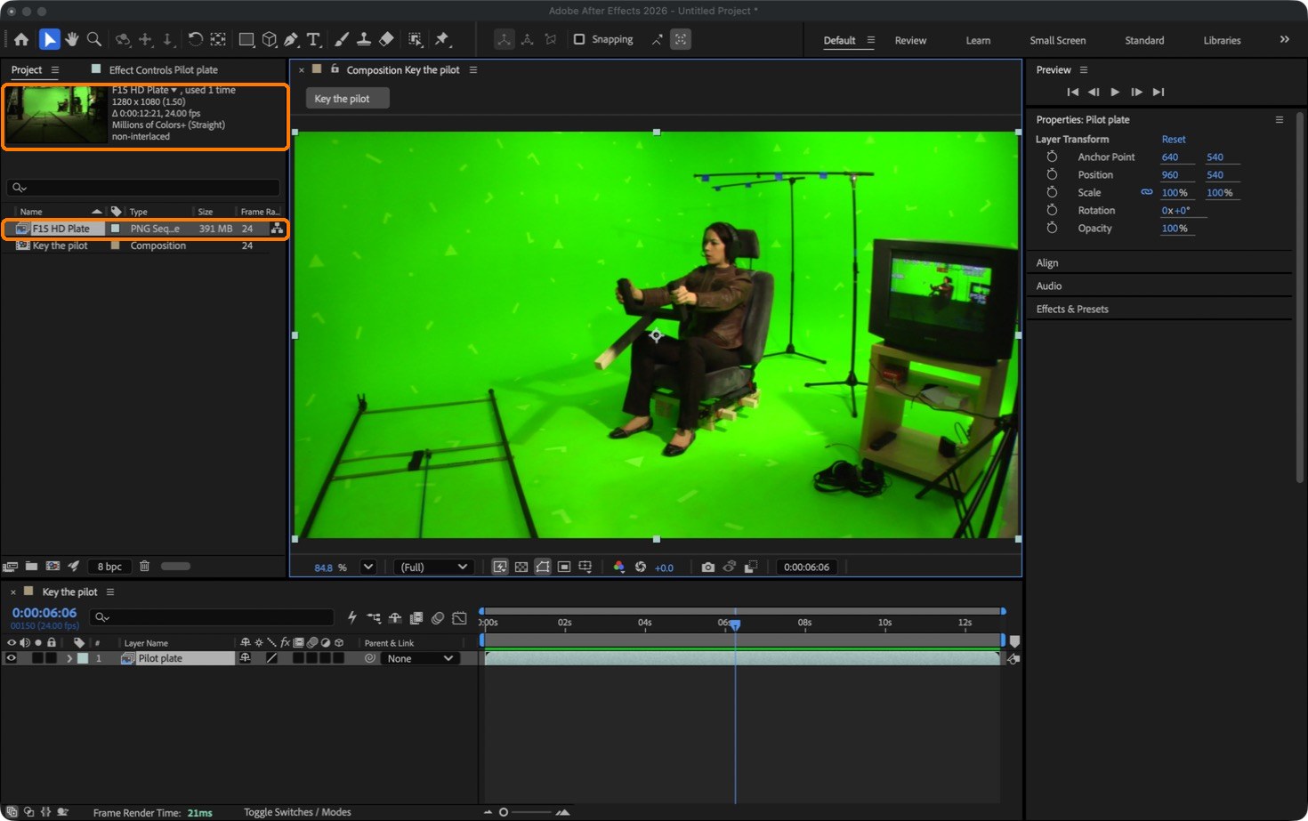Switch to Learn workspace
1308x821 pixels.
tap(978, 40)
